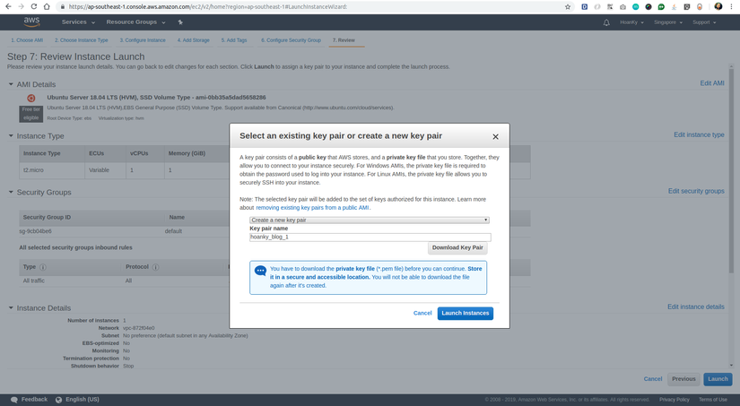Click the Download Key Pair button
This screenshot has height=406, width=740.
(x=457, y=247)
